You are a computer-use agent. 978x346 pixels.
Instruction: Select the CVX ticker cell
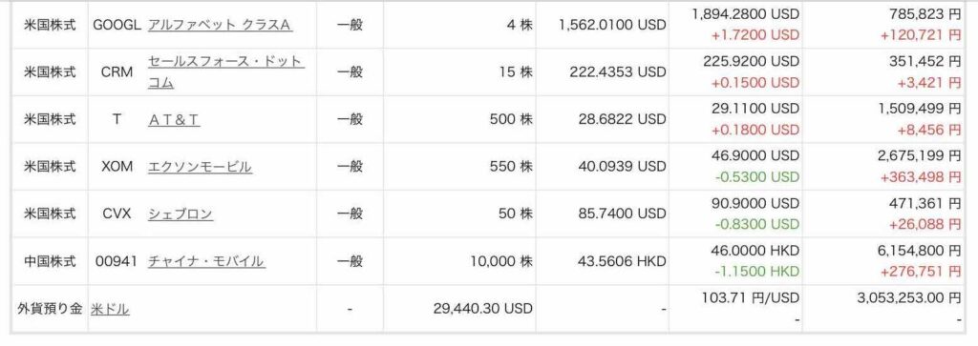pos(117,214)
